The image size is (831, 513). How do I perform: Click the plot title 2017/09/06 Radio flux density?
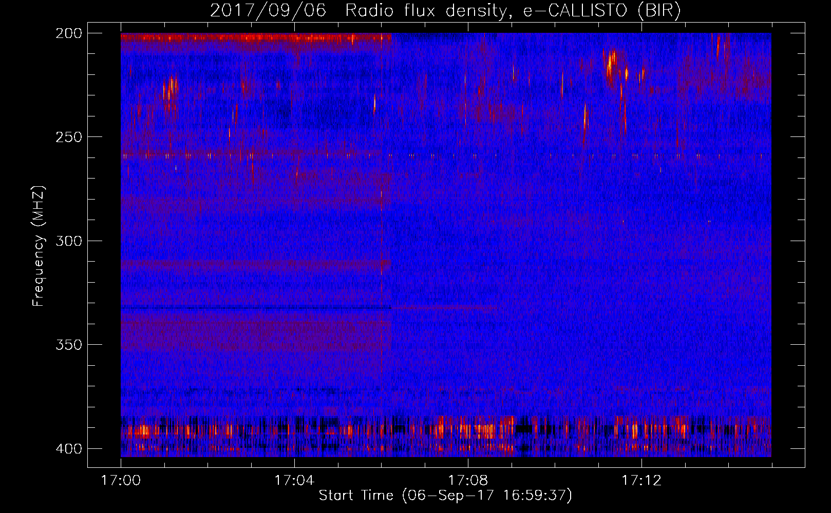pyautogui.click(x=446, y=11)
